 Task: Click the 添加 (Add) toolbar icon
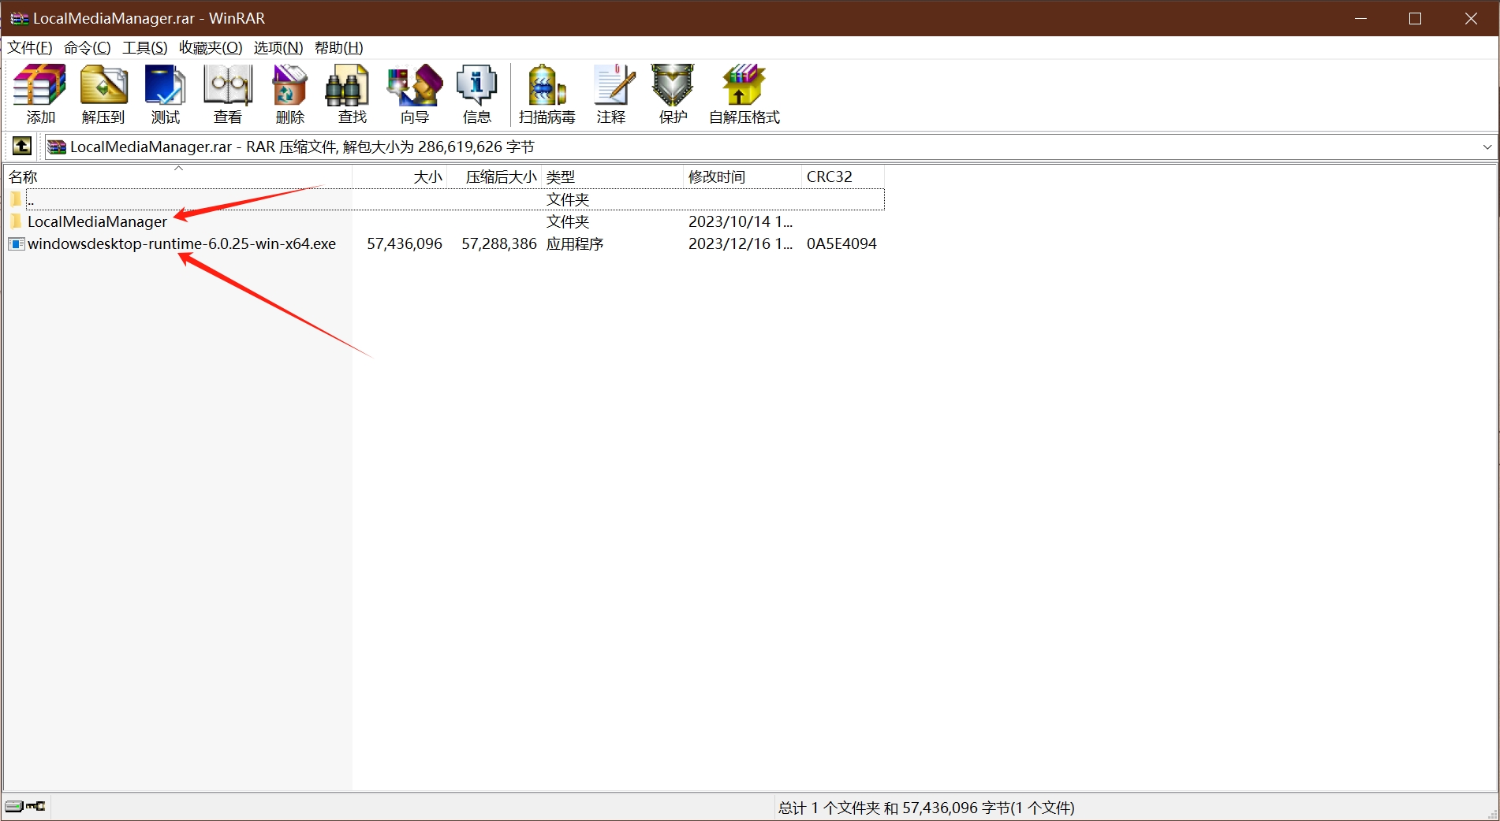click(x=40, y=85)
